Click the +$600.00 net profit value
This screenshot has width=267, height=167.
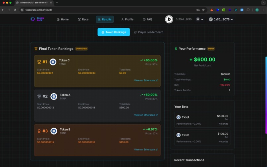point(202,60)
